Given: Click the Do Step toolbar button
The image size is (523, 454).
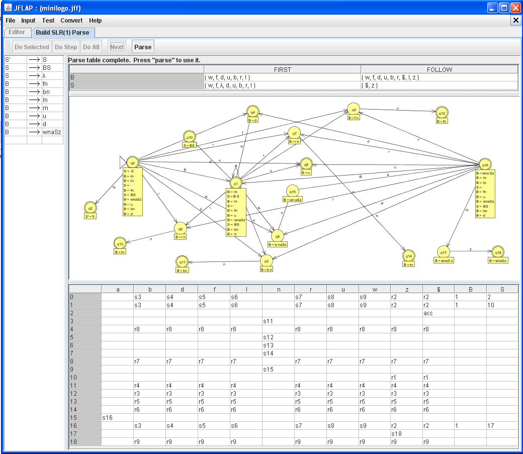Looking at the screenshot, I should click(66, 47).
